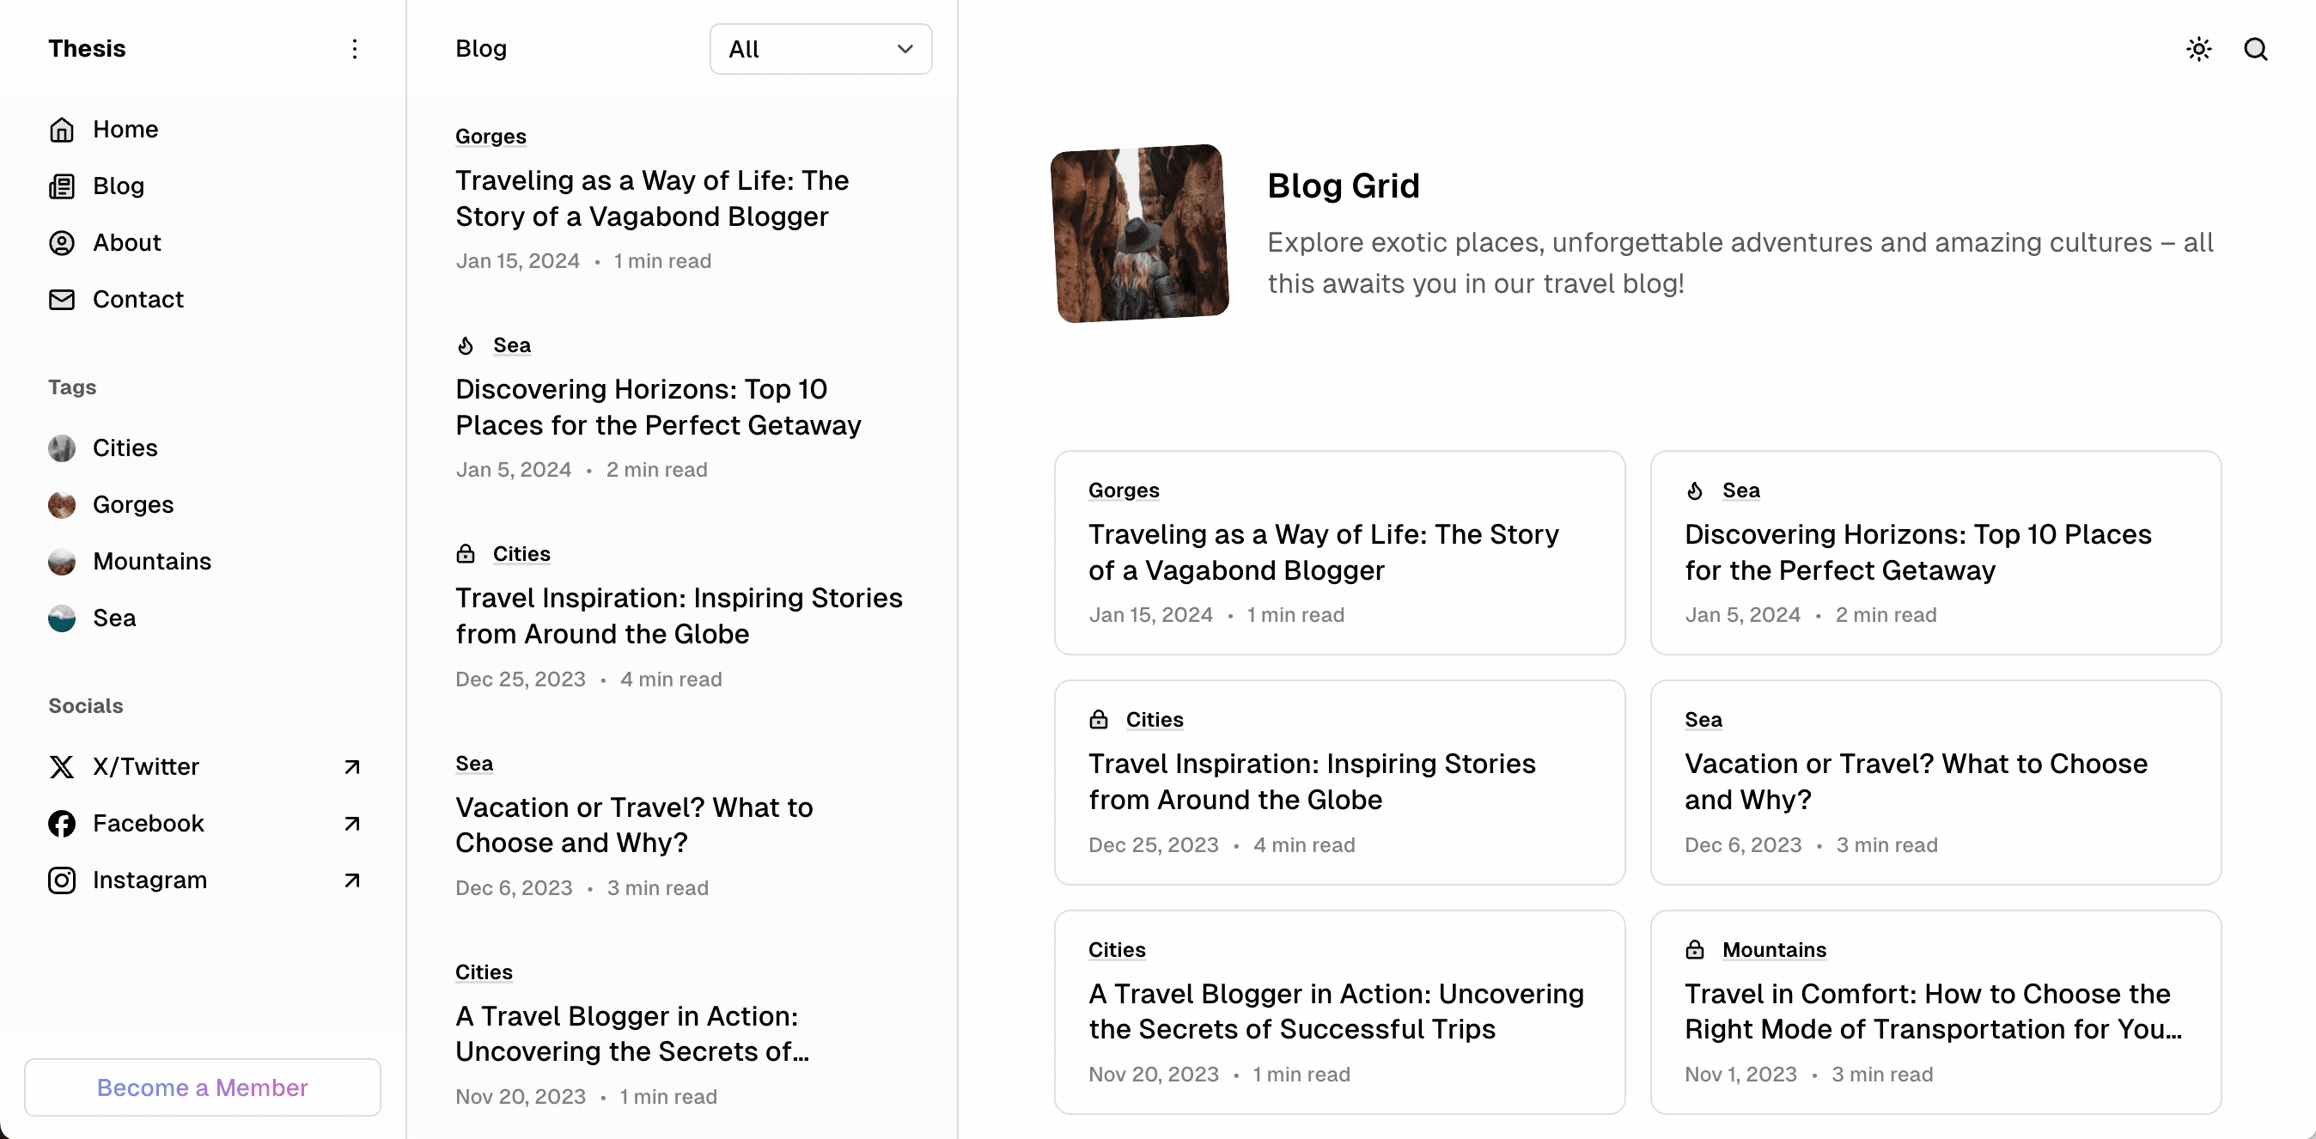Open 'Traveling as a Way of Life' post
The height and width of the screenshot is (1139, 2316).
(x=652, y=198)
